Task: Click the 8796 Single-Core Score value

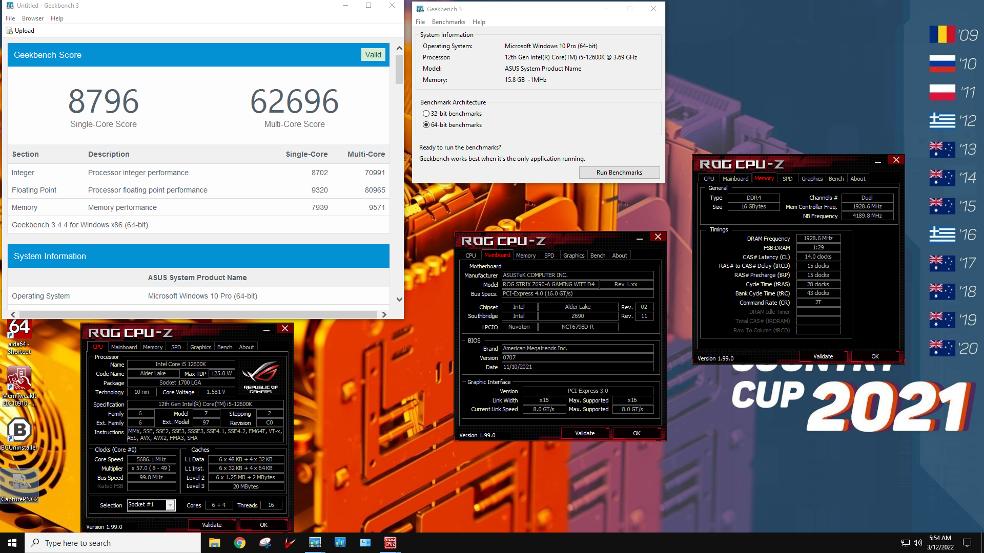Action: point(104,101)
